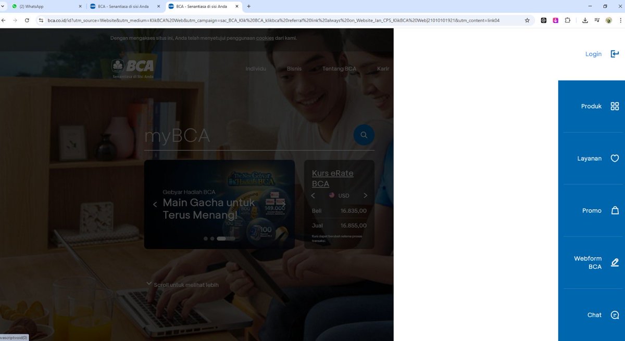Open the Extensions puzzle icon
This screenshot has height=341, width=625.
[x=568, y=20]
